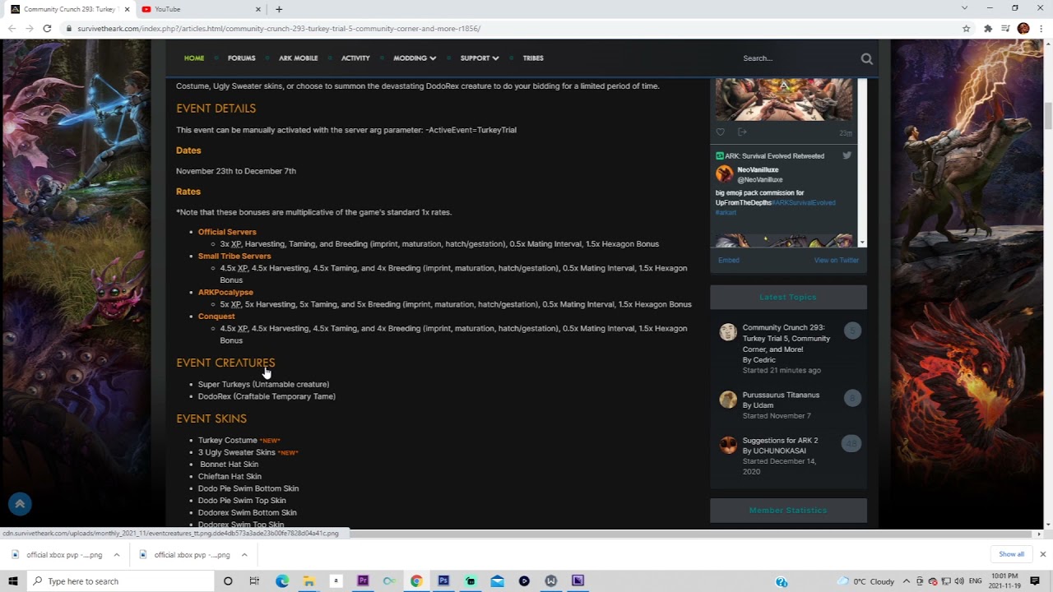Screen dimensions: 1053x592
Task: Open Photoshop from the taskbar
Action: 443,581
